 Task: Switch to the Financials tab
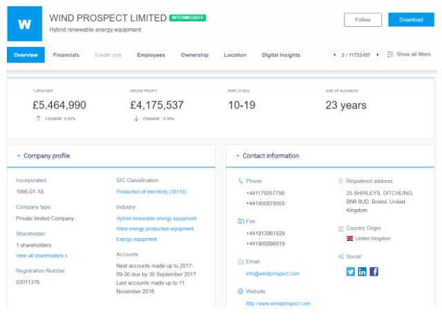click(x=66, y=55)
